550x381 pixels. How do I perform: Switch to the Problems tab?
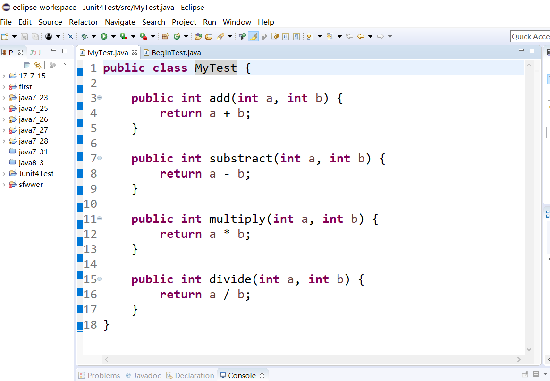coord(99,375)
